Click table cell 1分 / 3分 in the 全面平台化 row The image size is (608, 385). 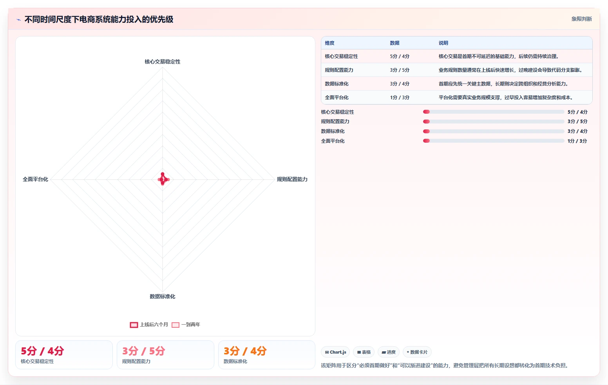400,98
